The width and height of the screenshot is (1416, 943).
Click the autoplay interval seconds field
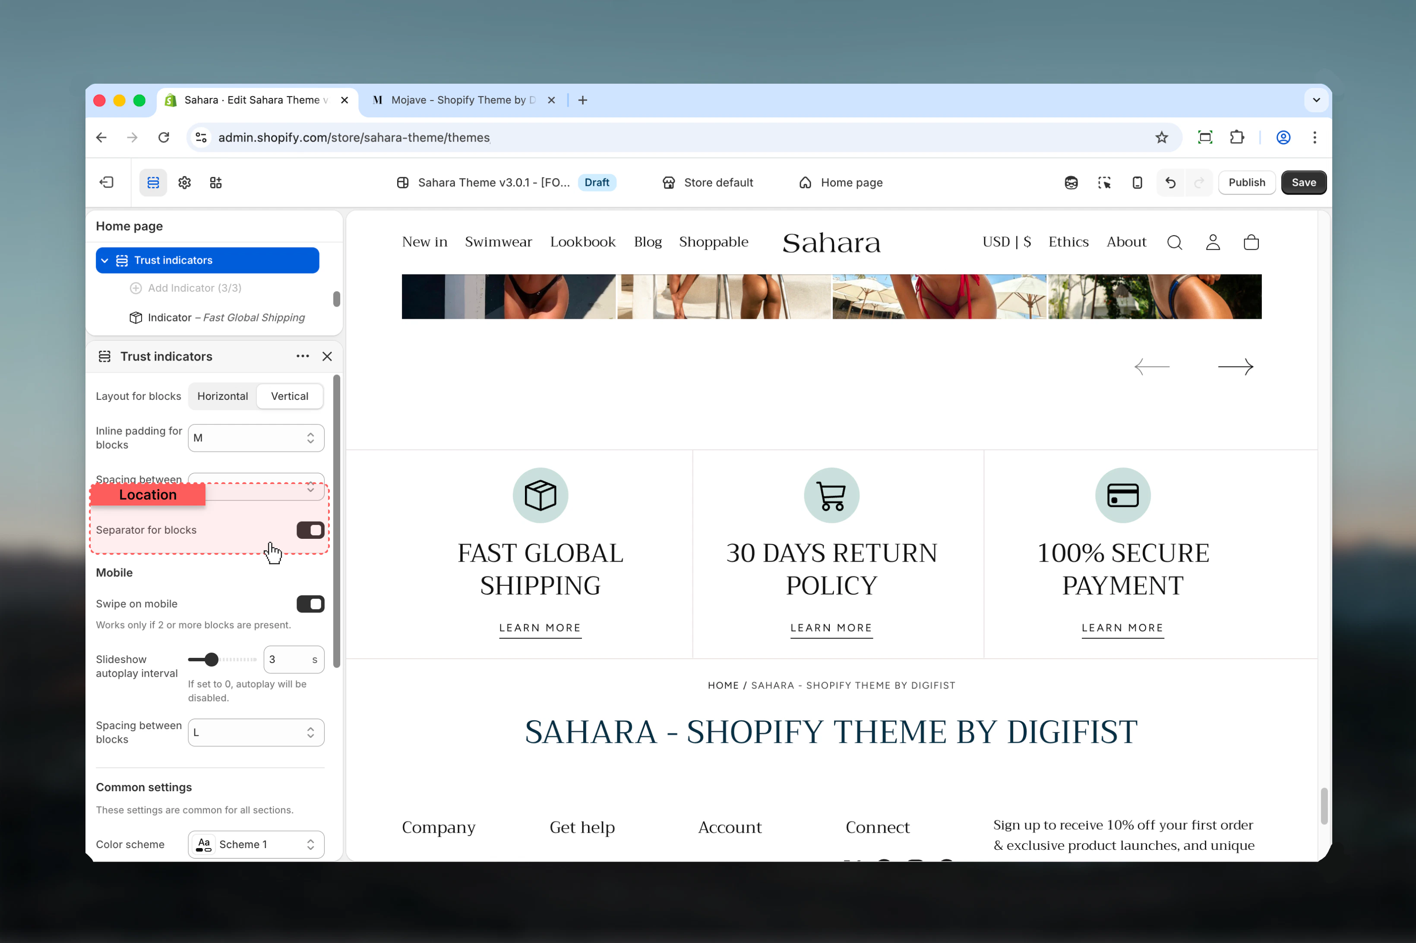click(294, 660)
